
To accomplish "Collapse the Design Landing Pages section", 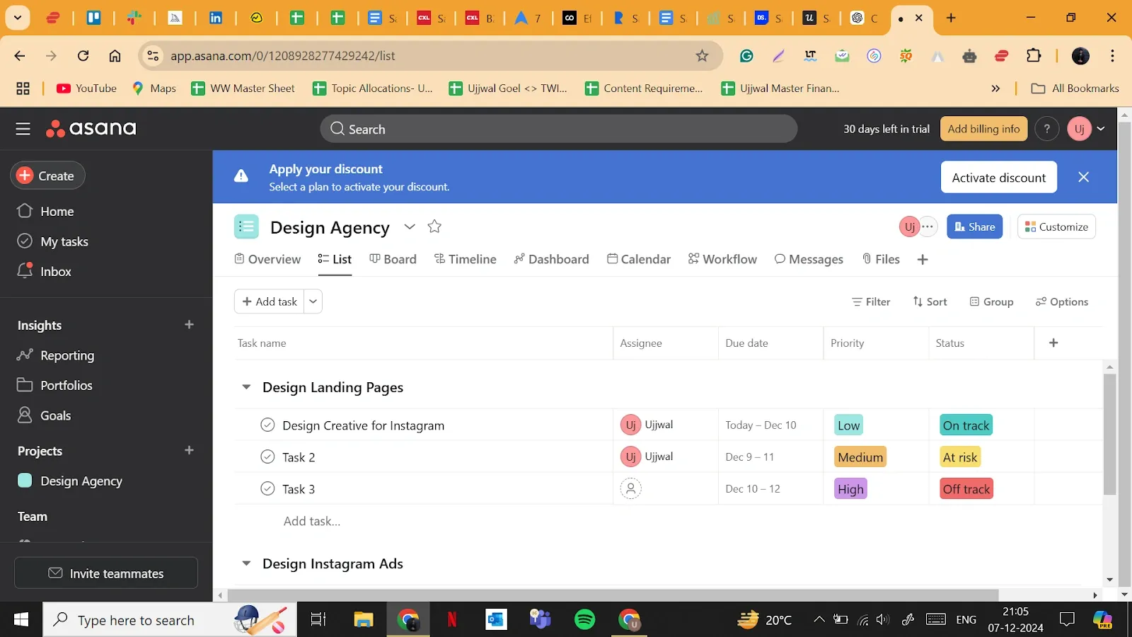I will (246, 387).
